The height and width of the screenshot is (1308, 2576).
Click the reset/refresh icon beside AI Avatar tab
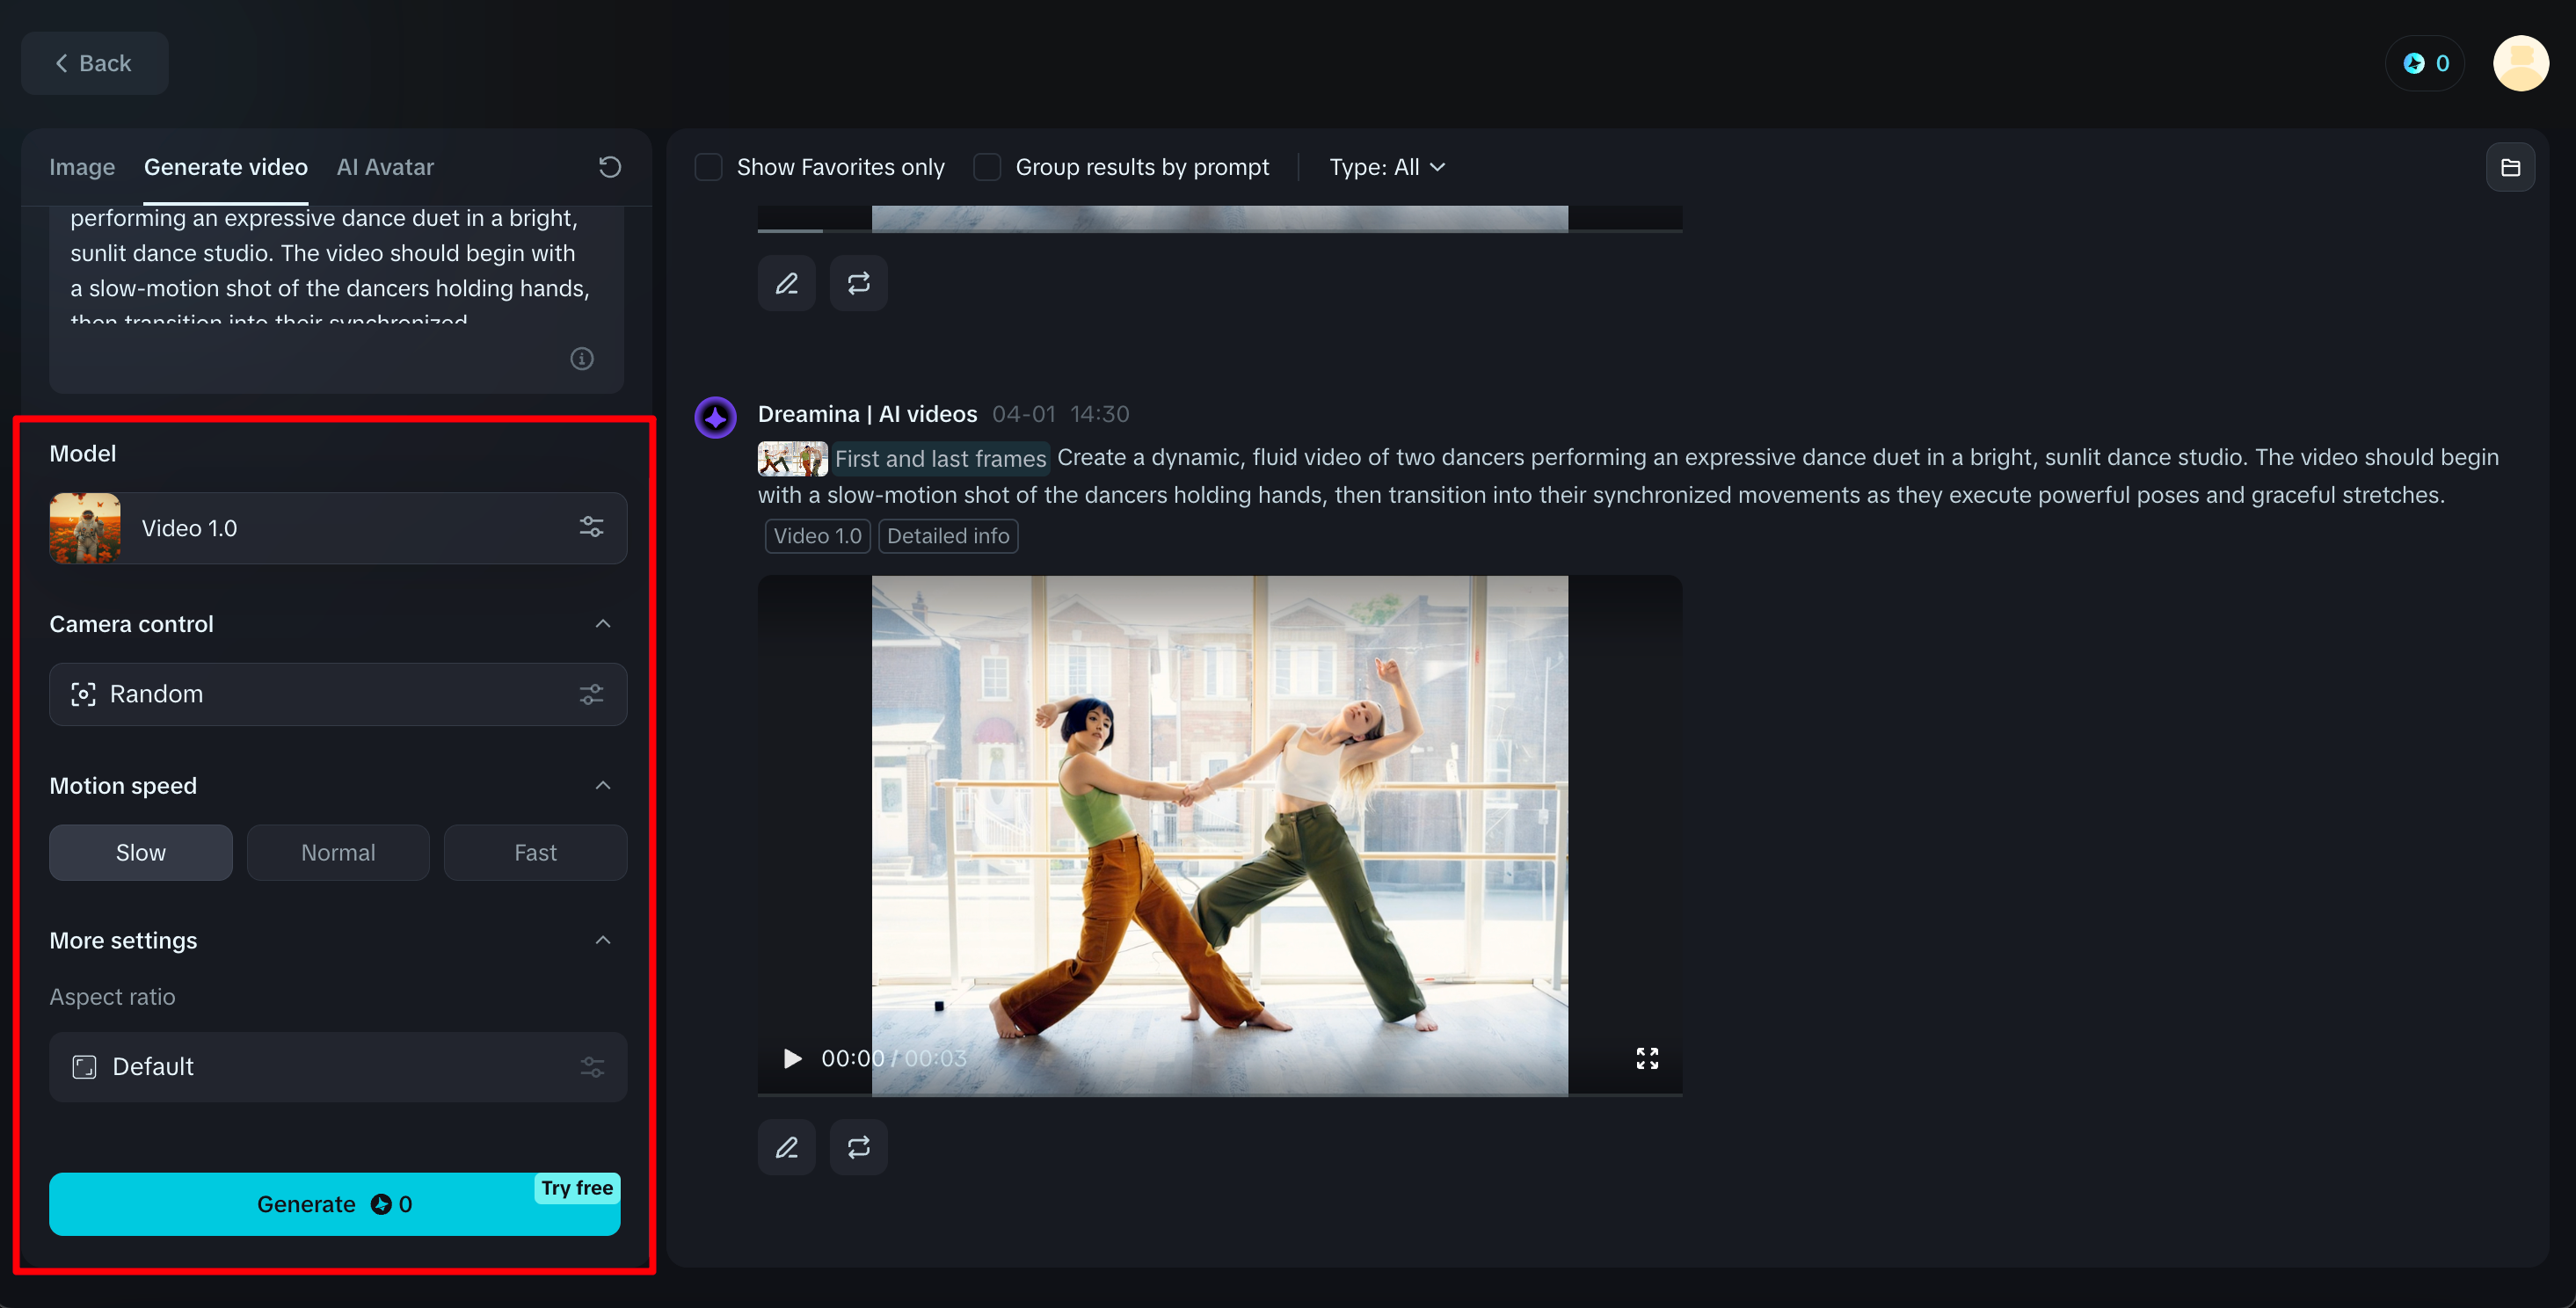click(x=610, y=167)
